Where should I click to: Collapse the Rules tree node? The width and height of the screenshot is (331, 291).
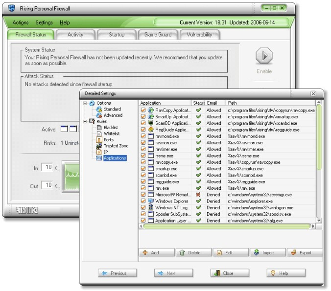tap(85, 121)
